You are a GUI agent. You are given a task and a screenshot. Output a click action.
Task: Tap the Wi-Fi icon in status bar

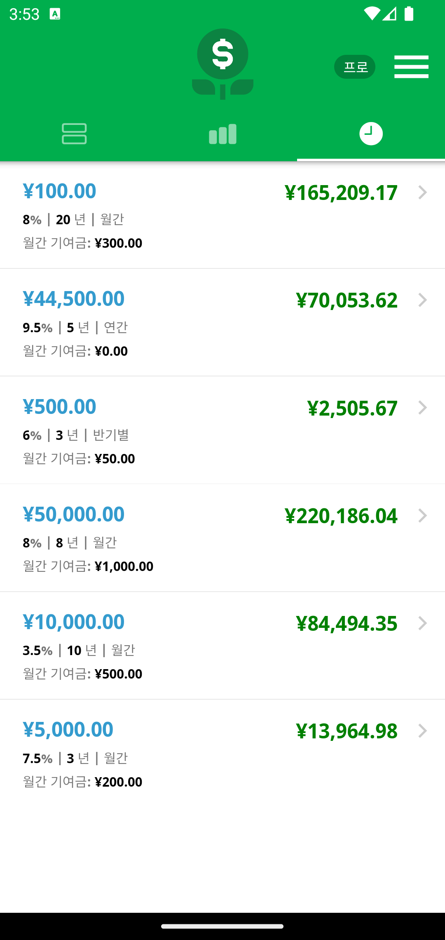click(x=372, y=14)
